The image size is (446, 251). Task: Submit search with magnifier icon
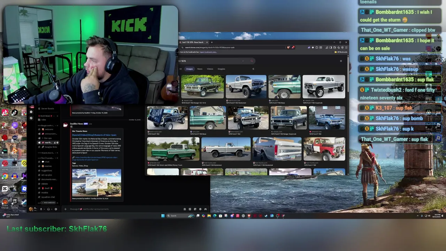252,61
